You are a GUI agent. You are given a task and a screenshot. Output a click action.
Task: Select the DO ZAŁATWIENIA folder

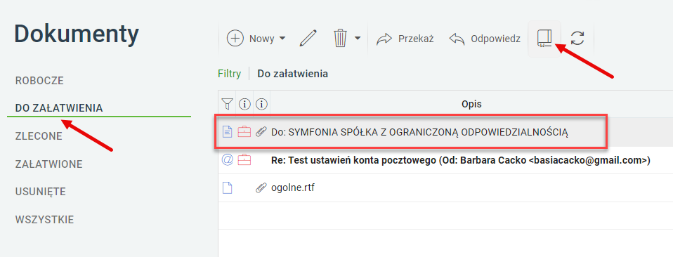point(59,108)
